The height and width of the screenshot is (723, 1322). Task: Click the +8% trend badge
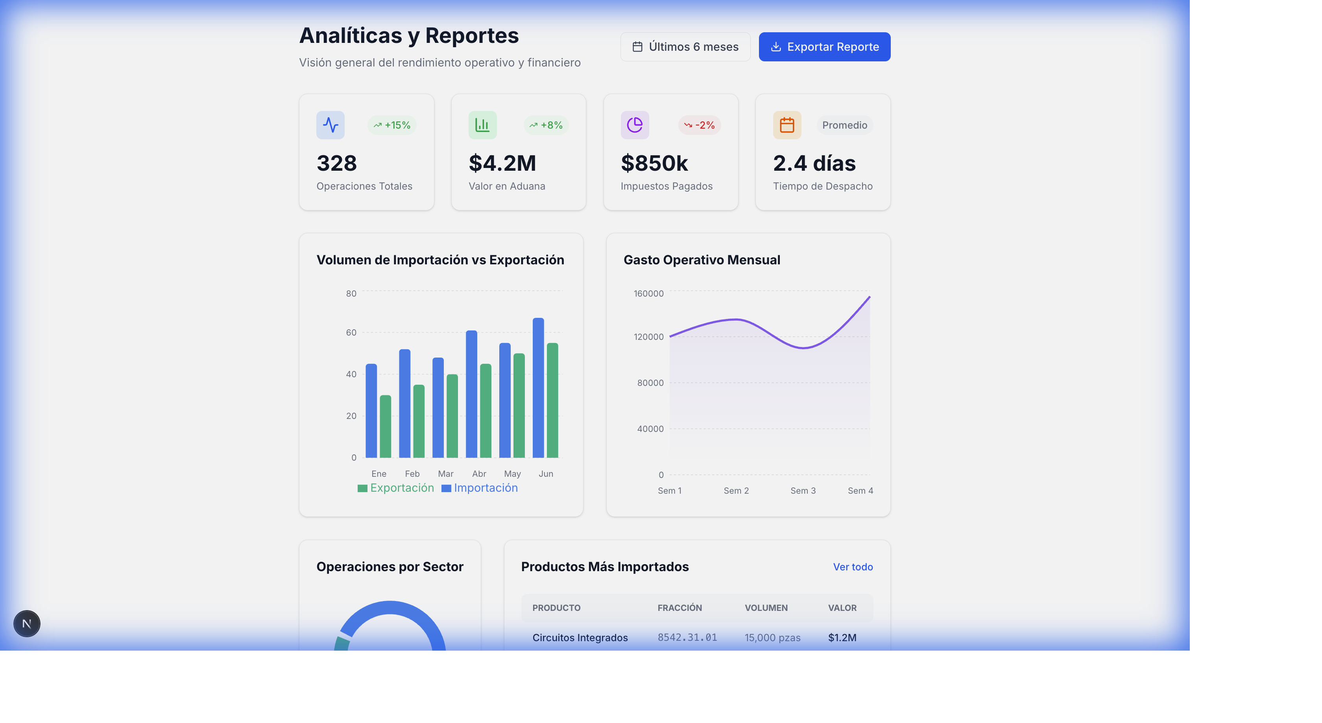click(546, 125)
